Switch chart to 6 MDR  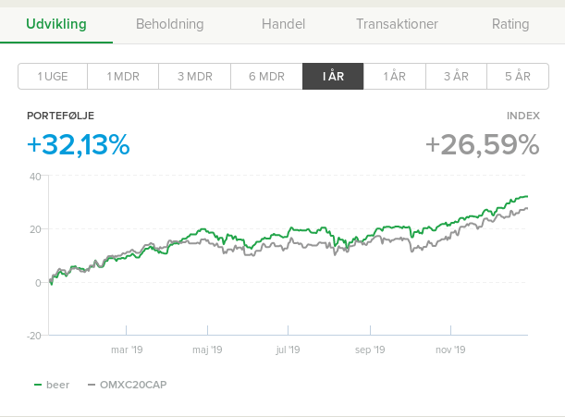click(266, 77)
